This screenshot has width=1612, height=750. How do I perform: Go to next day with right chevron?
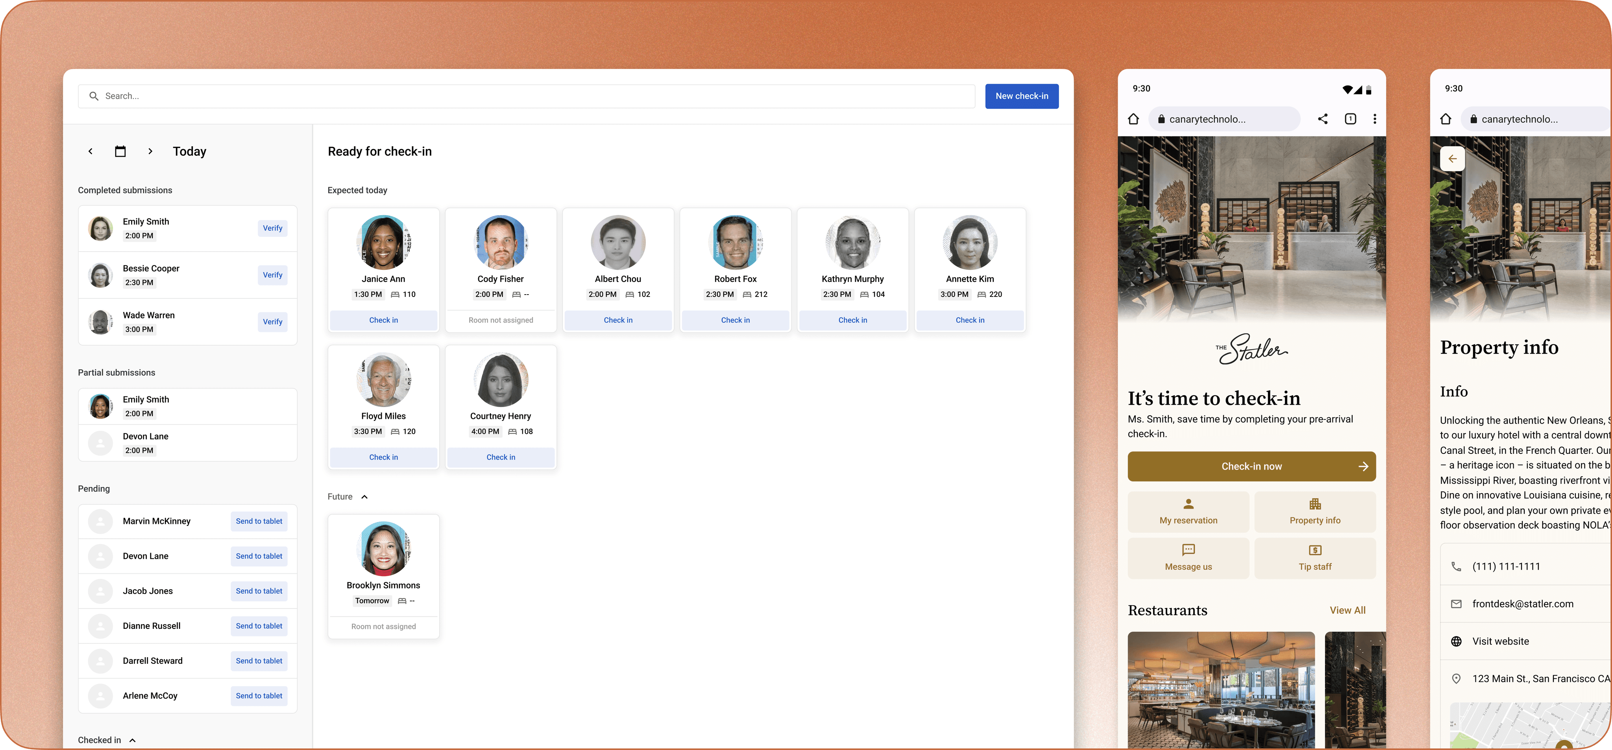(150, 151)
